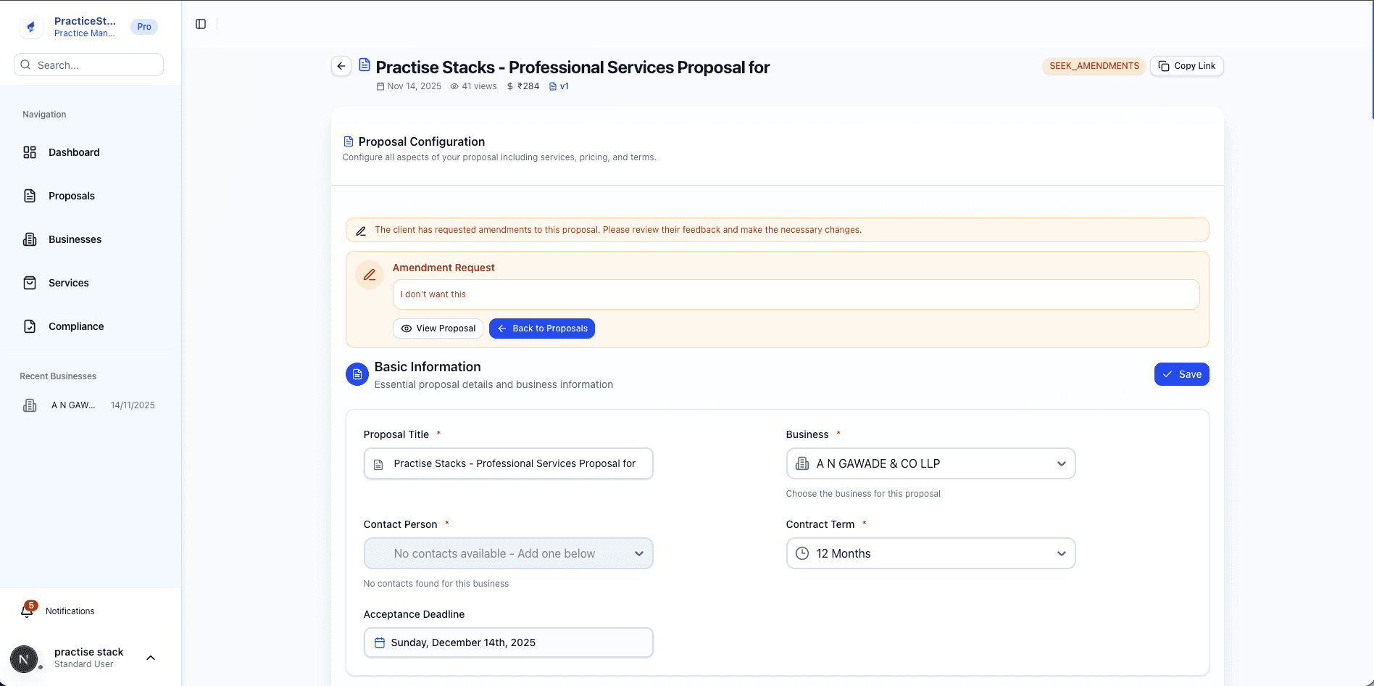Click the calendar icon beside Acceptance Deadline
The width and height of the screenshot is (1374, 686).
[379, 642]
